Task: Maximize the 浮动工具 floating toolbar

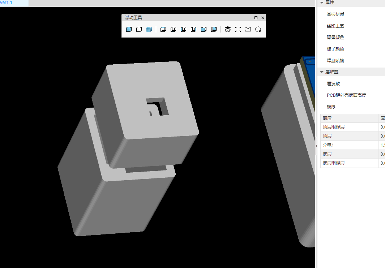Action: click(x=256, y=18)
